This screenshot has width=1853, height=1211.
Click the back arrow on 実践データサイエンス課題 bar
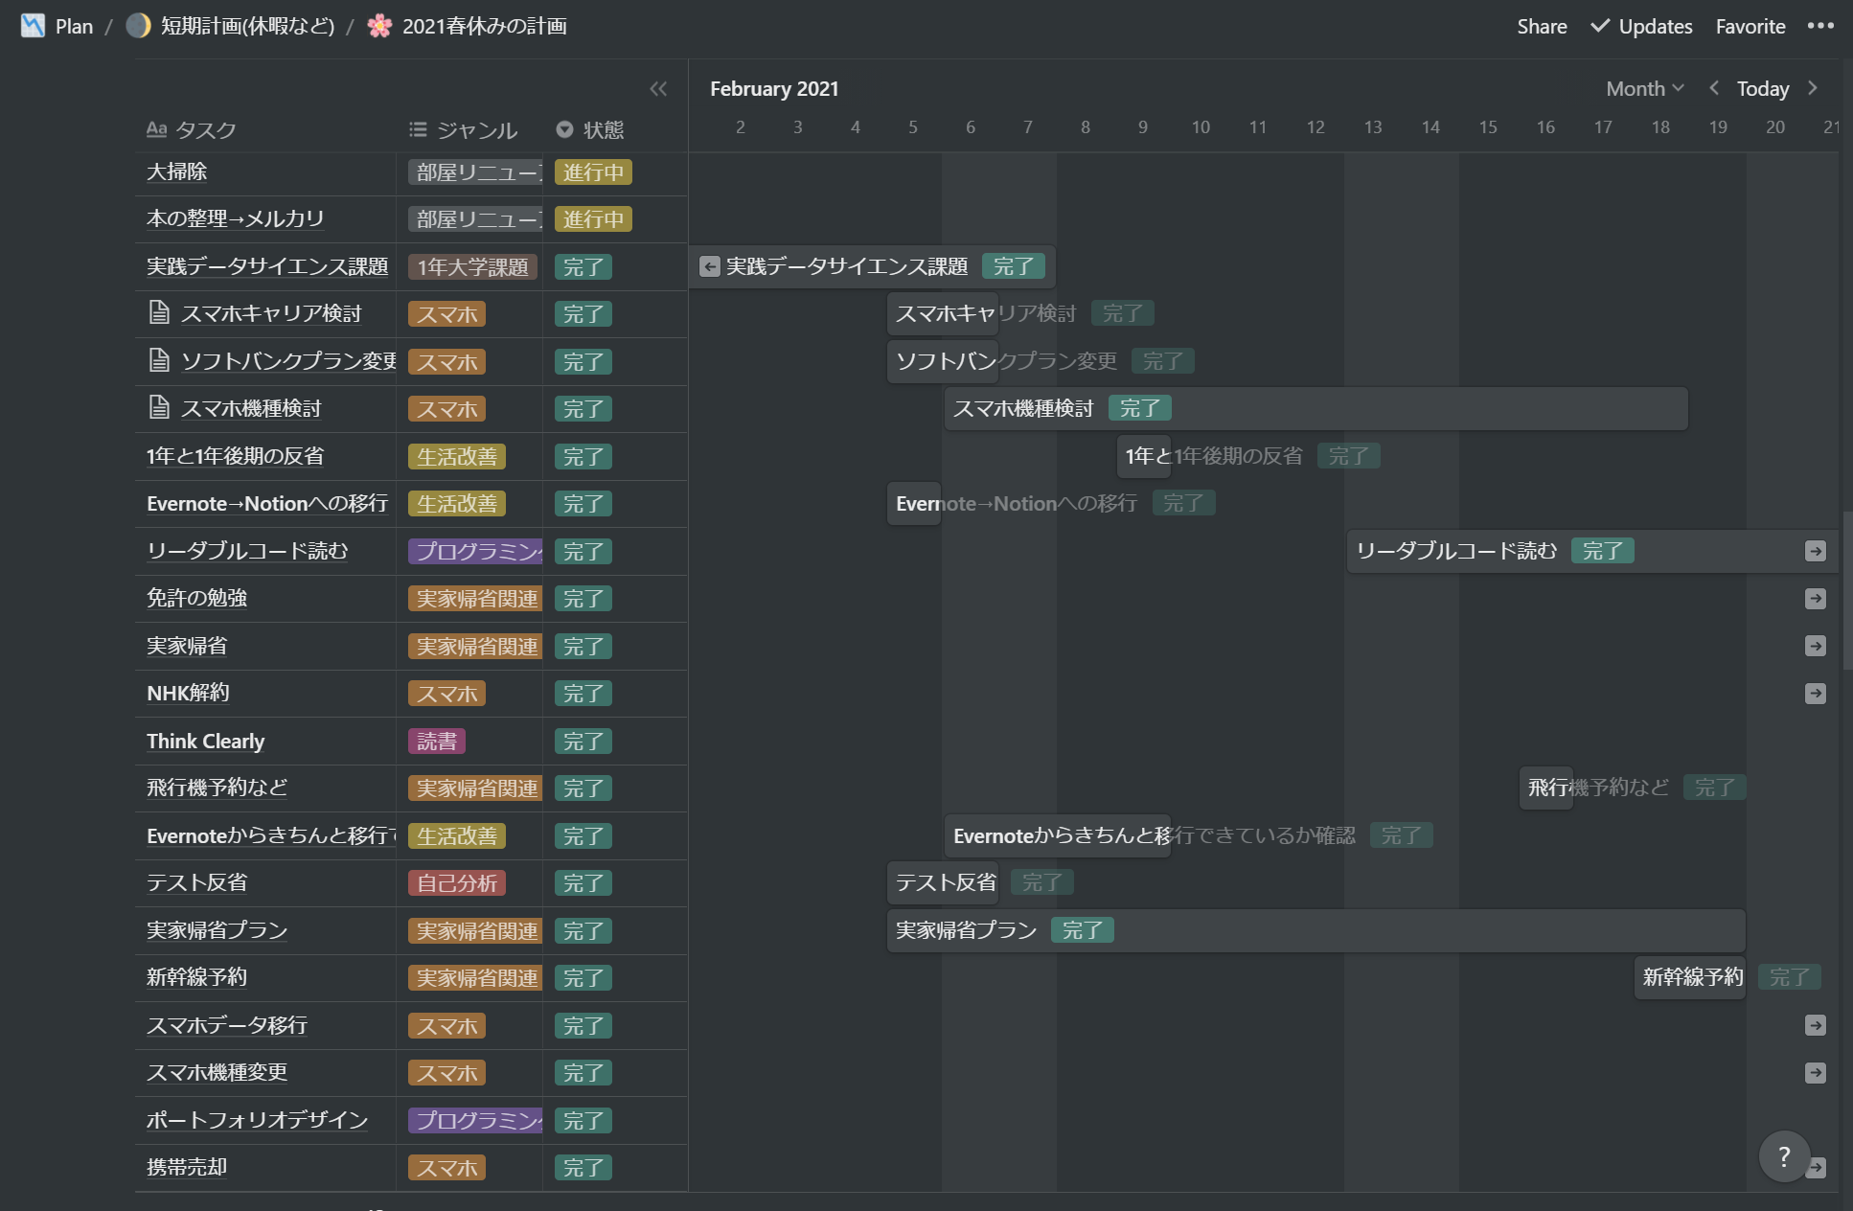pos(709,266)
